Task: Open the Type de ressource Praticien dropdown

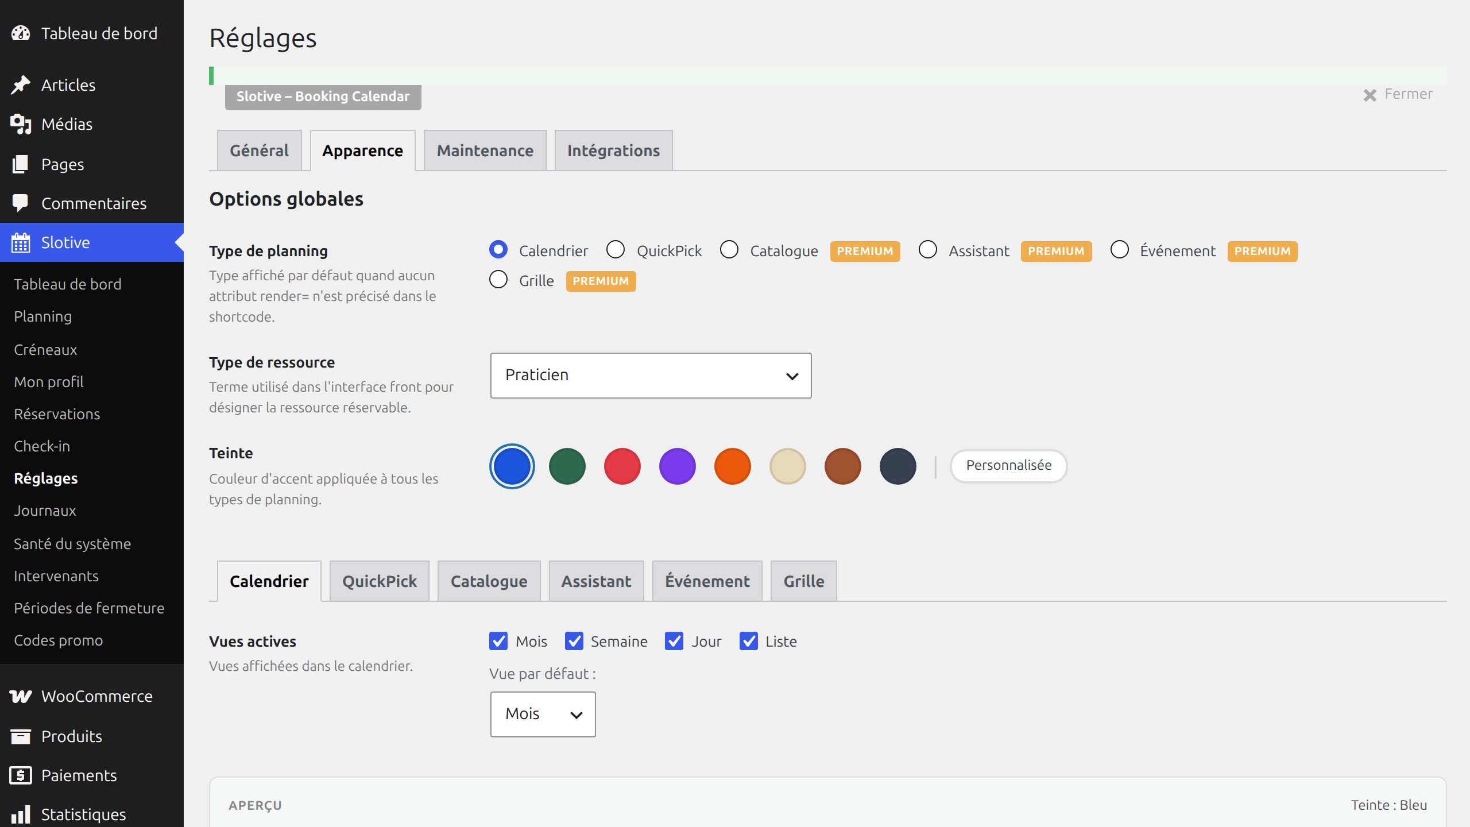Action: [x=651, y=376]
